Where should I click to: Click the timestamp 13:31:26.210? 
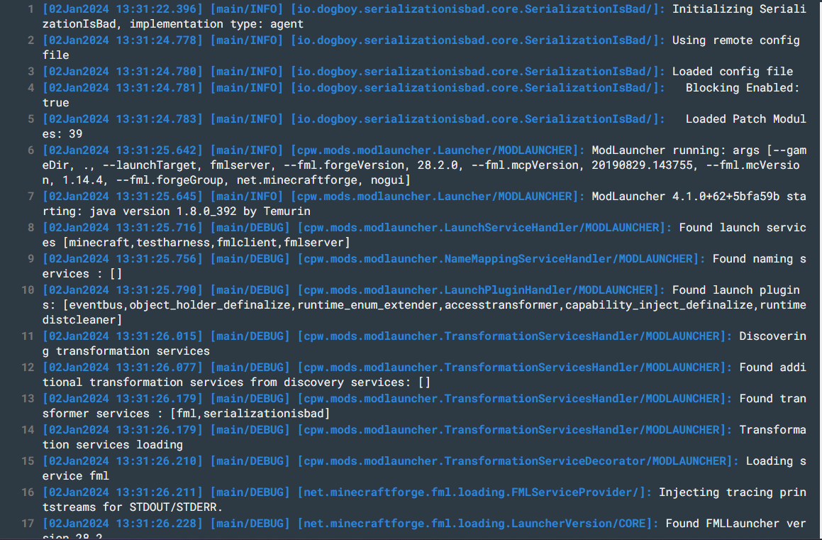(156, 461)
